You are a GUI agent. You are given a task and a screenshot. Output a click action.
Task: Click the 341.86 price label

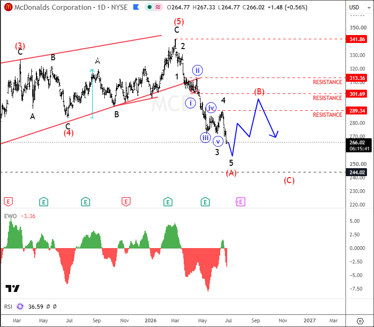tap(357, 39)
